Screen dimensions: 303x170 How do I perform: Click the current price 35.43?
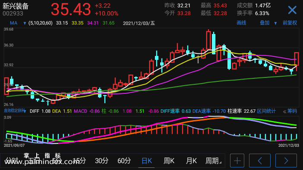coord(71,9)
